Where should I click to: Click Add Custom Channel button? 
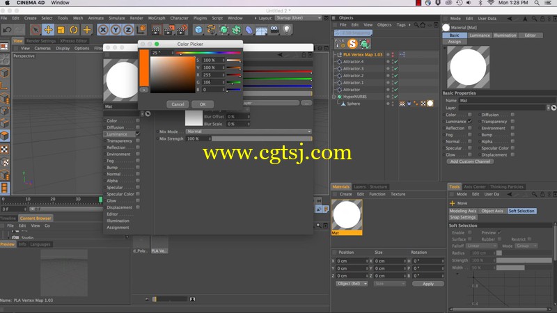(470, 161)
